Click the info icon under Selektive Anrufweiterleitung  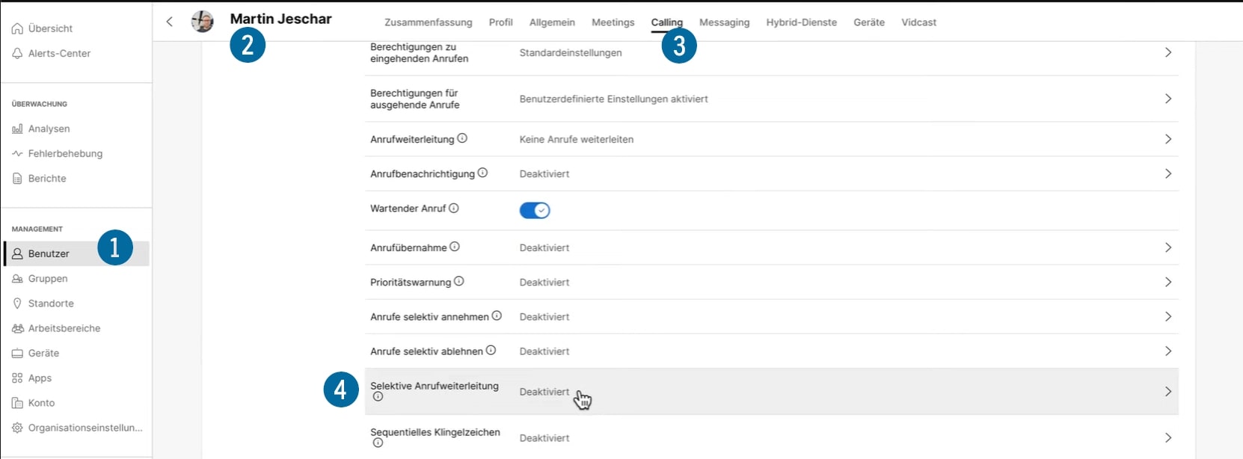point(378,397)
